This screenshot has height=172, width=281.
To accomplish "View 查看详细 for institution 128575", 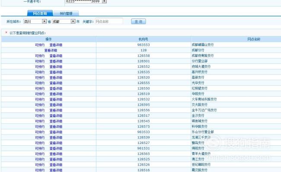I will [56, 127].
